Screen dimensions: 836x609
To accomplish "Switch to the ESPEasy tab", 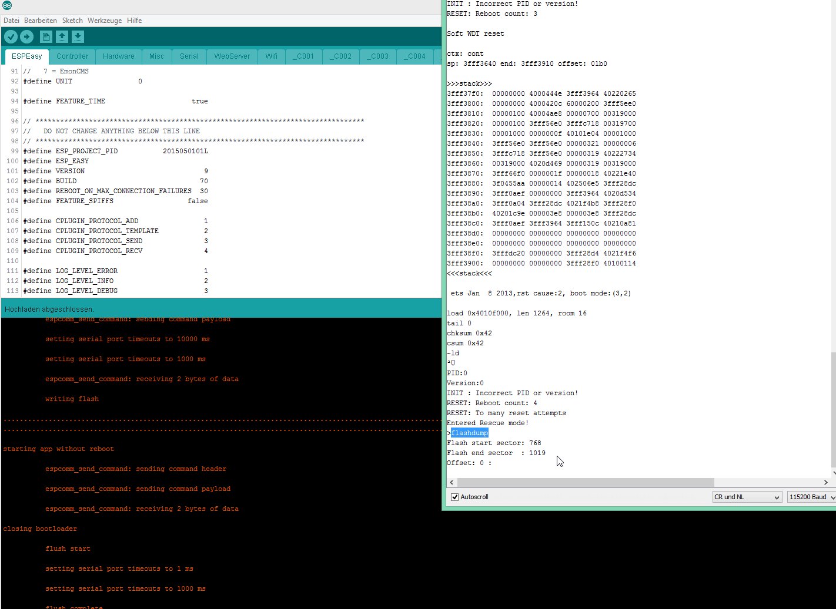I will [x=27, y=56].
